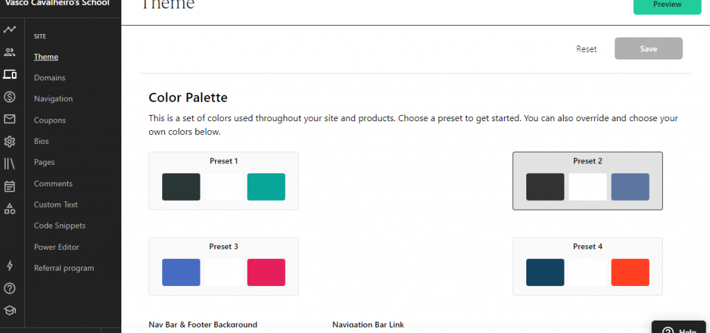
Task: Open the Settings gear icon in sidebar
Action: (x=10, y=142)
